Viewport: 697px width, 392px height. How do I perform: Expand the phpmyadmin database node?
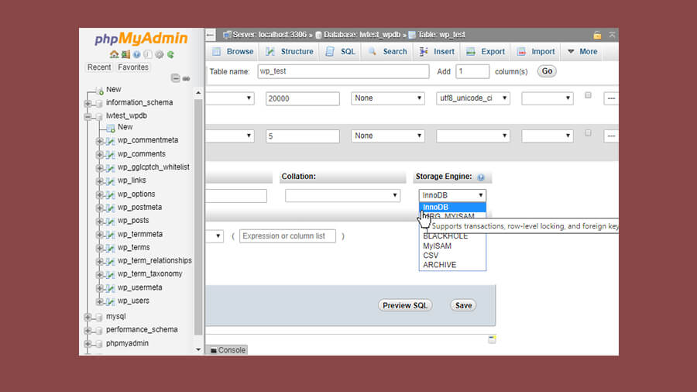click(x=88, y=344)
